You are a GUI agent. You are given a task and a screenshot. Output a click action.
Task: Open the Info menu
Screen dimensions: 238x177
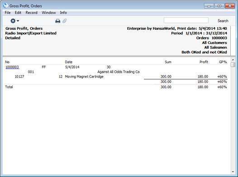63,13
